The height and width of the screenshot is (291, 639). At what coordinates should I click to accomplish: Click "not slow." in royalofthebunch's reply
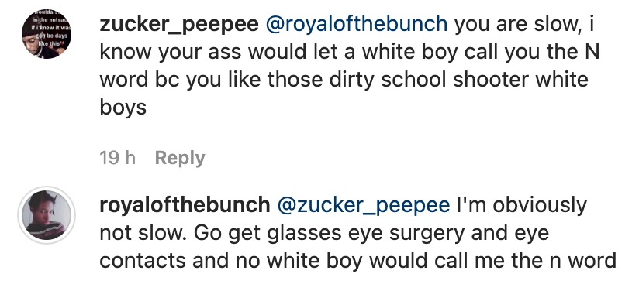(x=143, y=233)
